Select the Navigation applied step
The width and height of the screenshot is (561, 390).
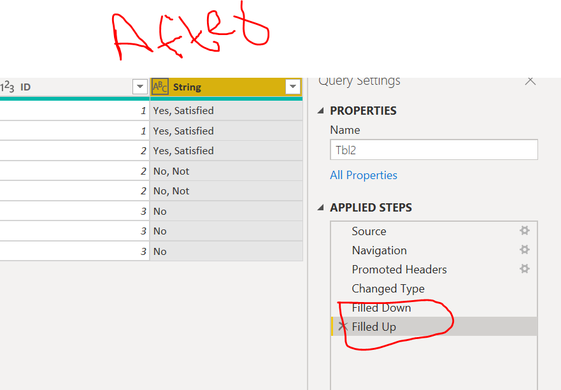point(434,250)
